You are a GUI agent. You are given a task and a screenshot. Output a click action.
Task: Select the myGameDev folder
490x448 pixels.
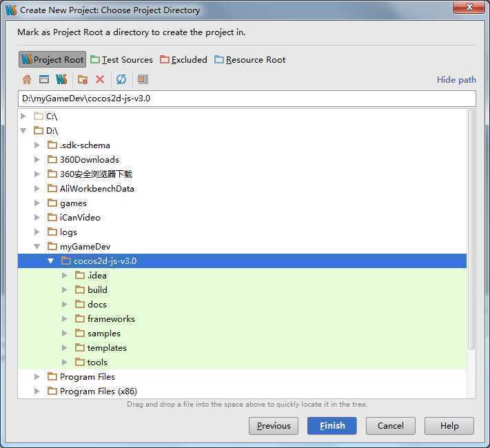(x=79, y=246)
